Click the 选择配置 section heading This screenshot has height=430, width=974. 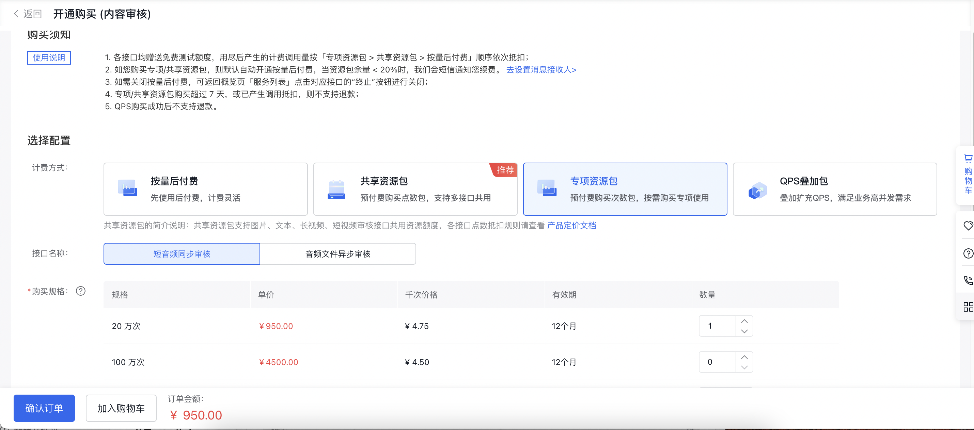(49, 140)
